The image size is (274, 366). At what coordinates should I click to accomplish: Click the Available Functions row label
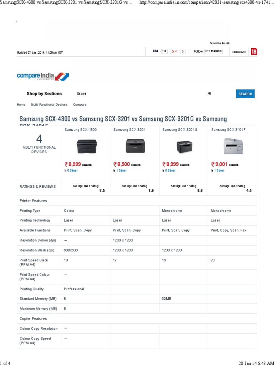point(35,231)
